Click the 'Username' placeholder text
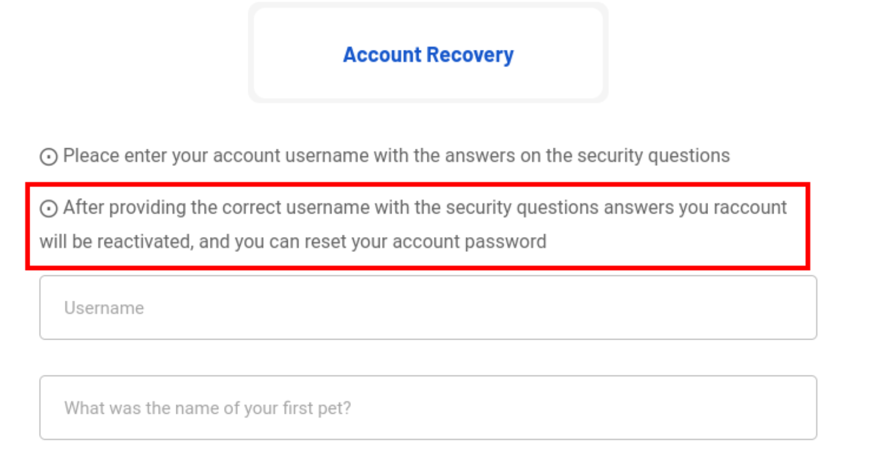869x450 pixels. tap(104, 308)
